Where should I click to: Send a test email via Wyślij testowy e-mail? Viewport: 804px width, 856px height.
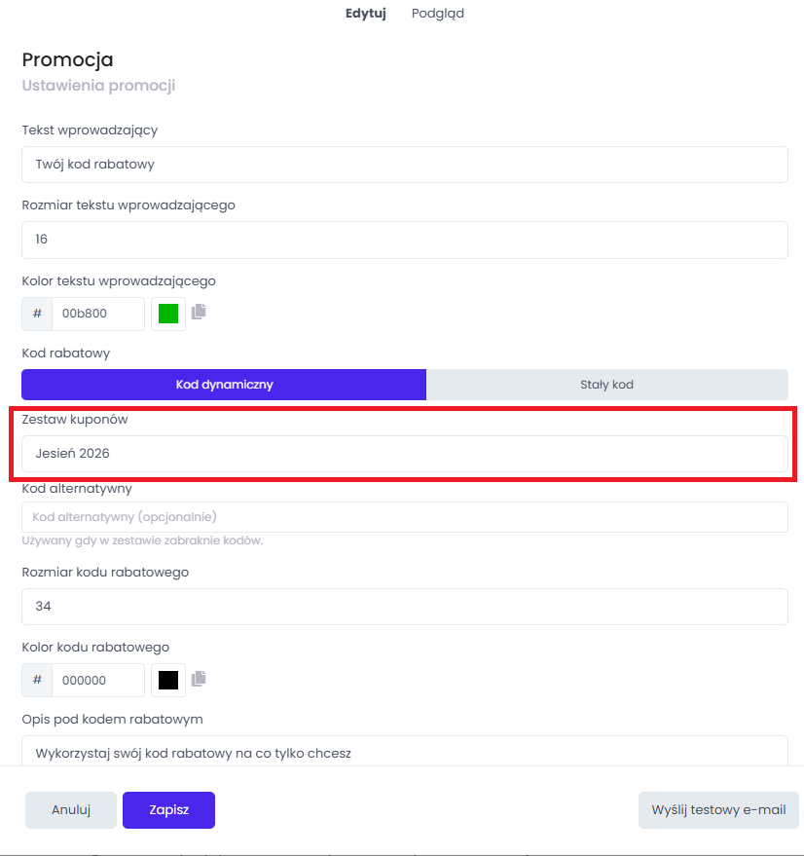[718, 810]
